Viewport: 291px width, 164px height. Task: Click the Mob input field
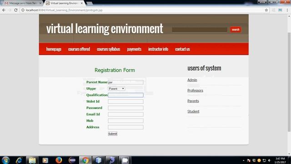[x=125, y=121]
